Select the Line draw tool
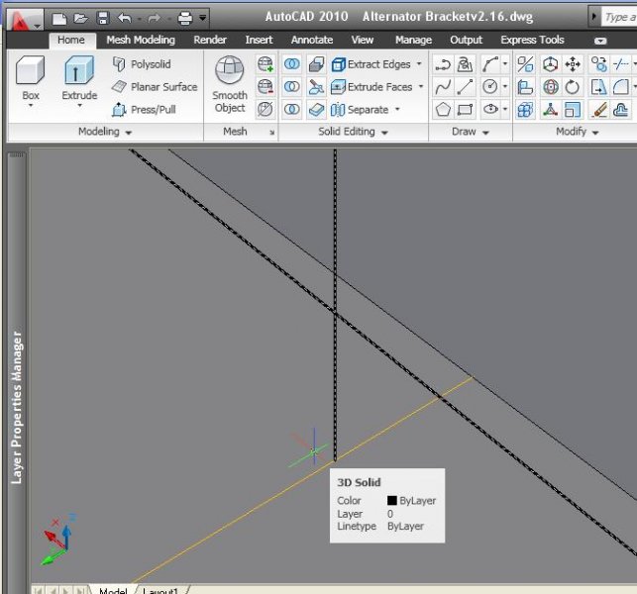Viewport: 637px width, 594px height. 466,87
